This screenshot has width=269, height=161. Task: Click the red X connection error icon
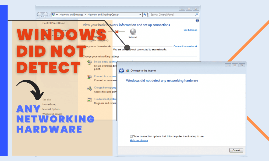click(117, 32)
